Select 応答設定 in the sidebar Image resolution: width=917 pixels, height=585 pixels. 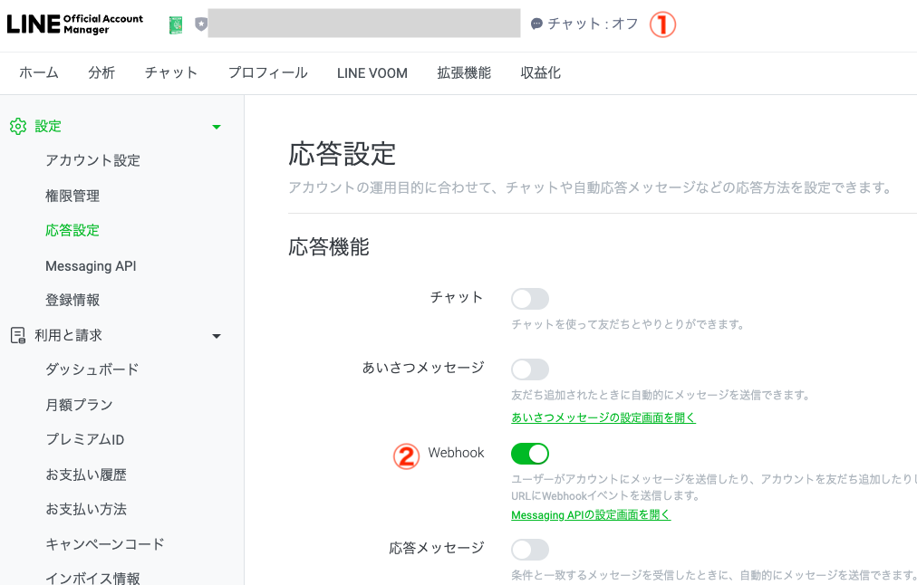(72, 230)
